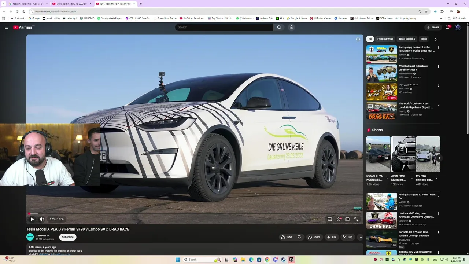
Task: Bookmark this page with star icon
Action: tap(426, 12)
